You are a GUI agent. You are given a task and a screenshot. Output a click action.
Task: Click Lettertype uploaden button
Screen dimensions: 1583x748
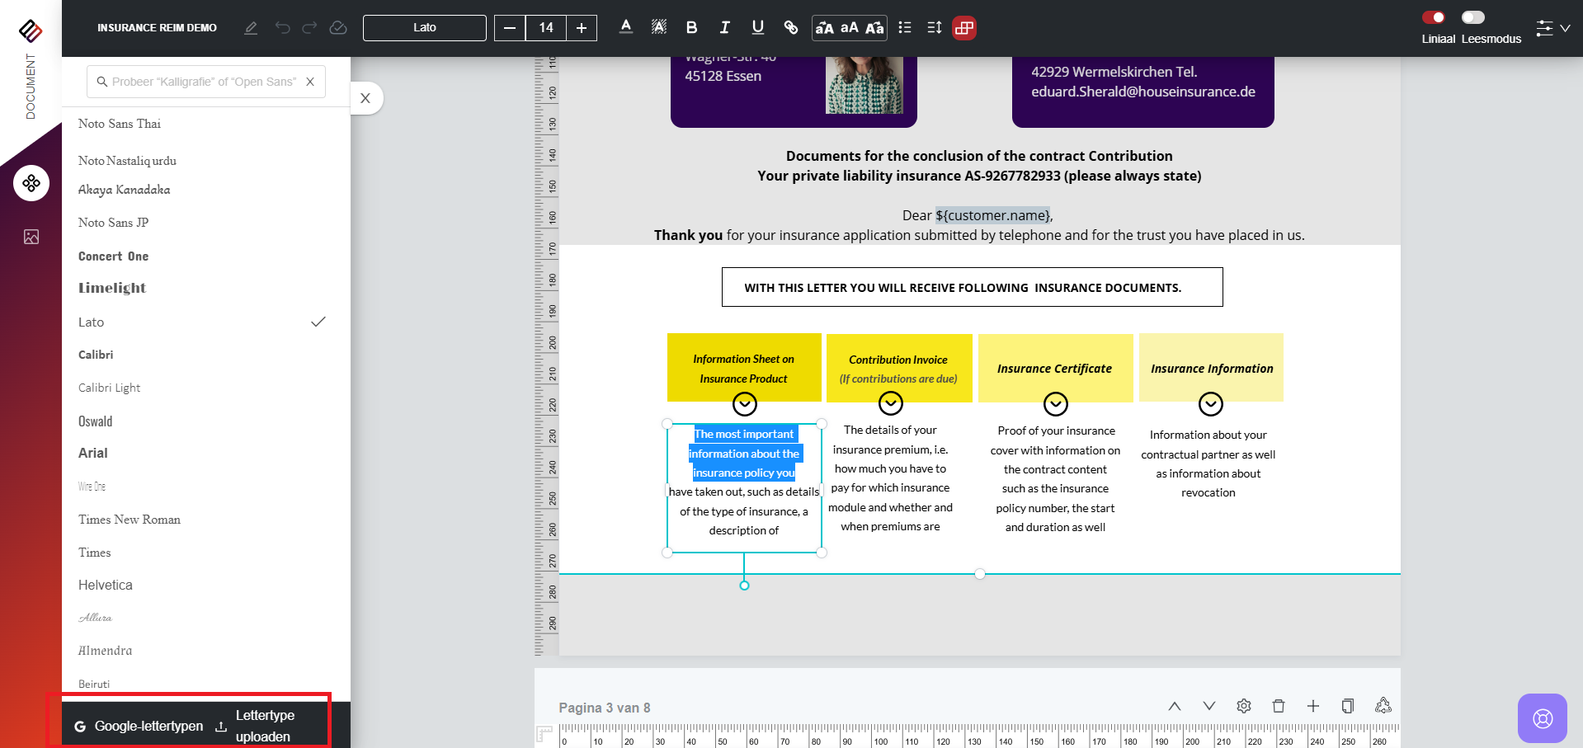pyautogui.click(x=264, y=726)
